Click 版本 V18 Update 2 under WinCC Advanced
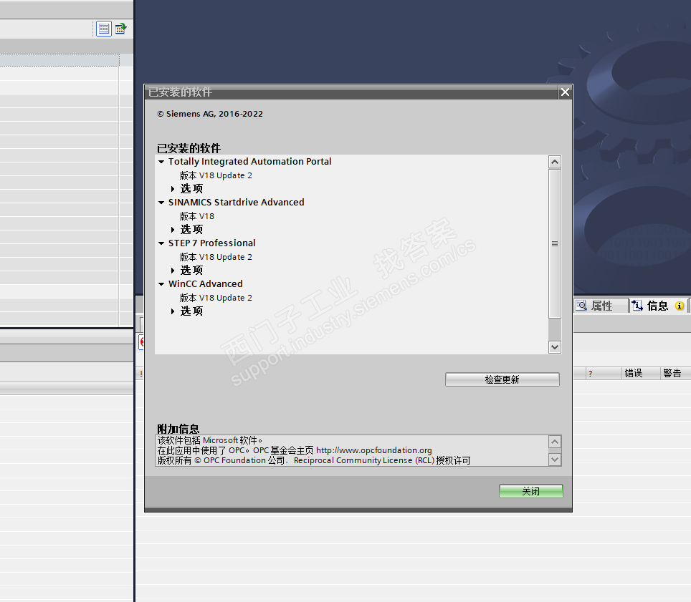The width and height of the screenshot is (691, 602). 216,298
